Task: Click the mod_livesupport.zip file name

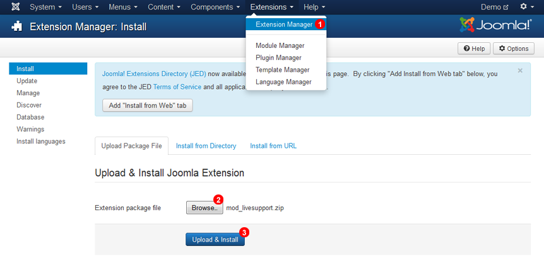Action: click(x=255, y=208)
